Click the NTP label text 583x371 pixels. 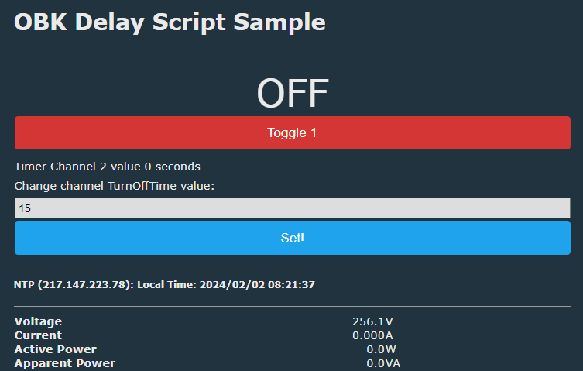click(24, 284)
